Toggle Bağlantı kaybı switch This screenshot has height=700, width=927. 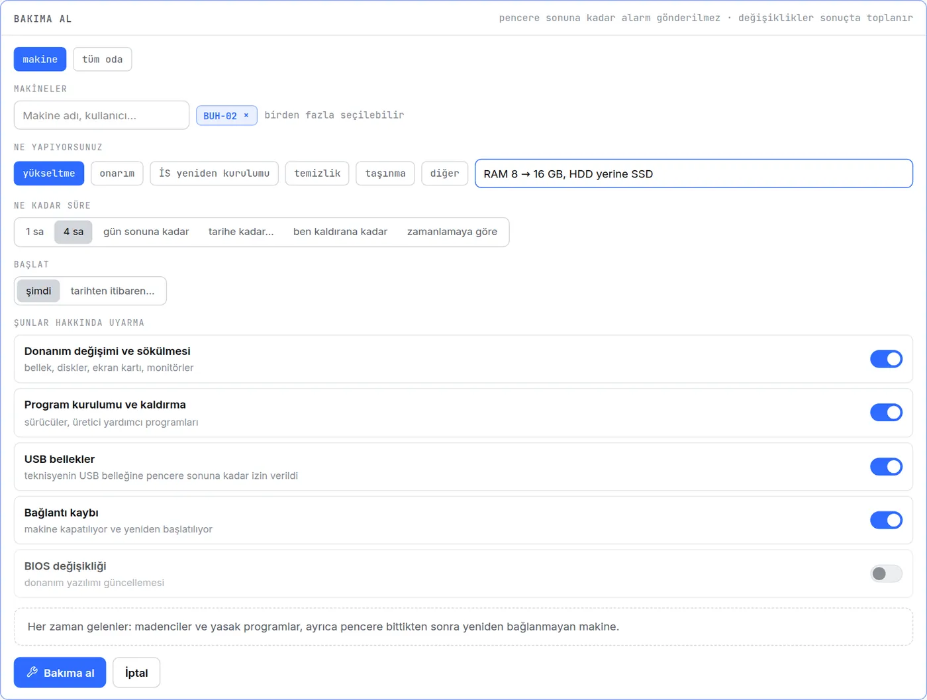click(886, 520)
